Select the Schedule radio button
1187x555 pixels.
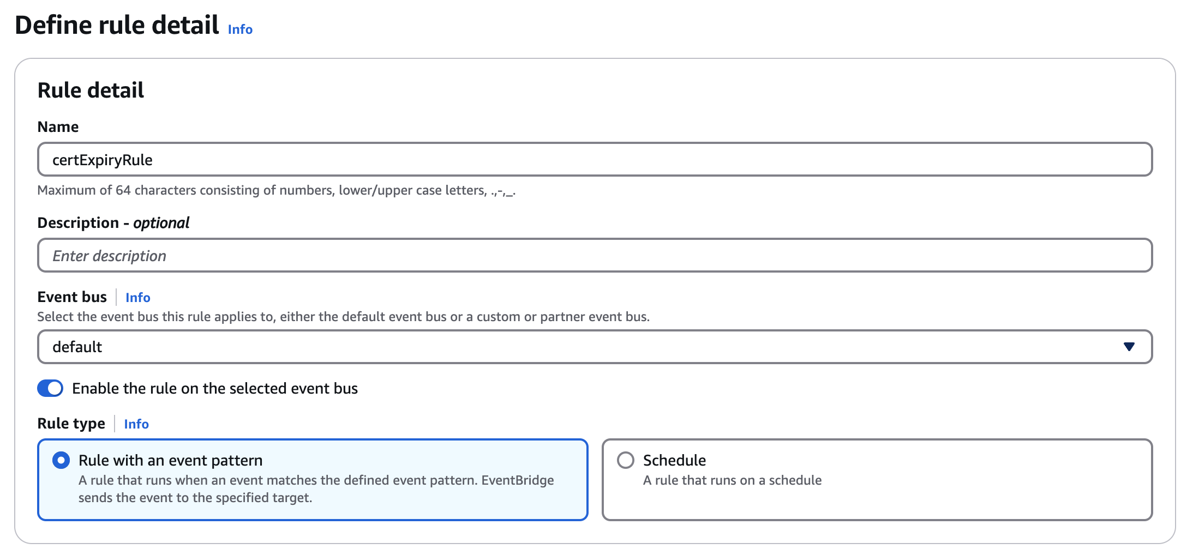pos(626,460)
